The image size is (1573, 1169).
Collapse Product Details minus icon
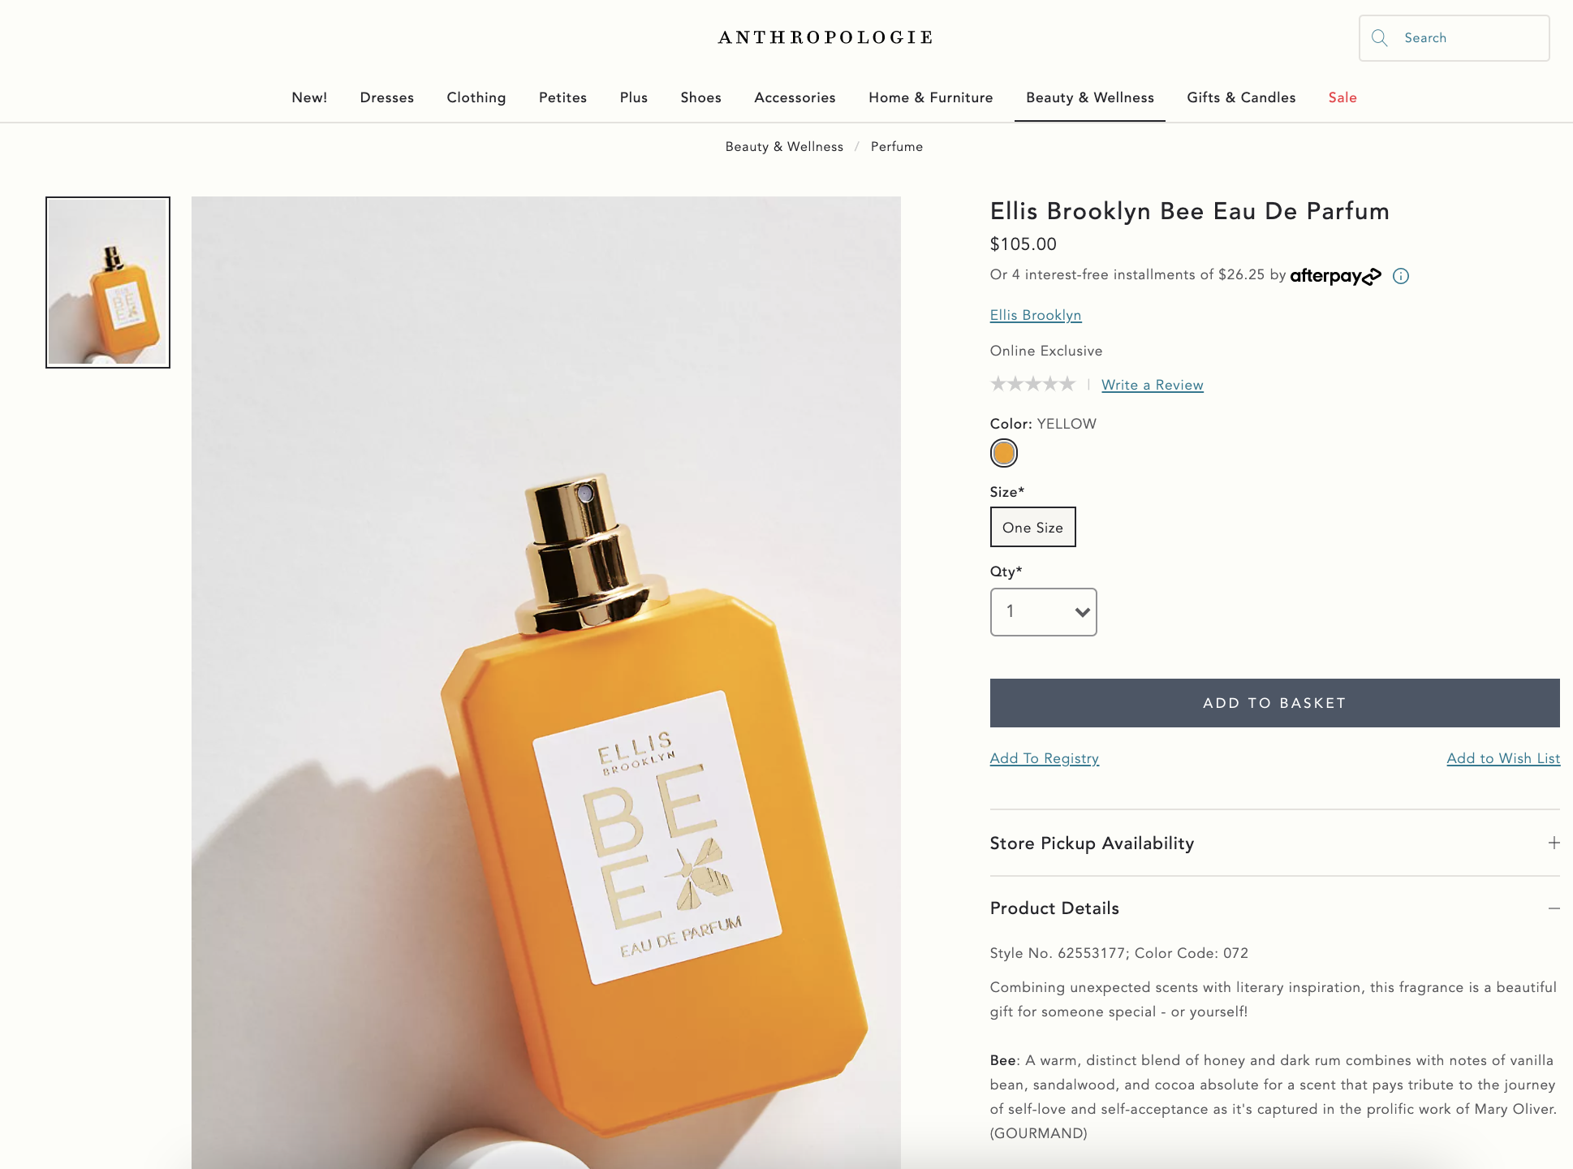(x=1554, y=908)
